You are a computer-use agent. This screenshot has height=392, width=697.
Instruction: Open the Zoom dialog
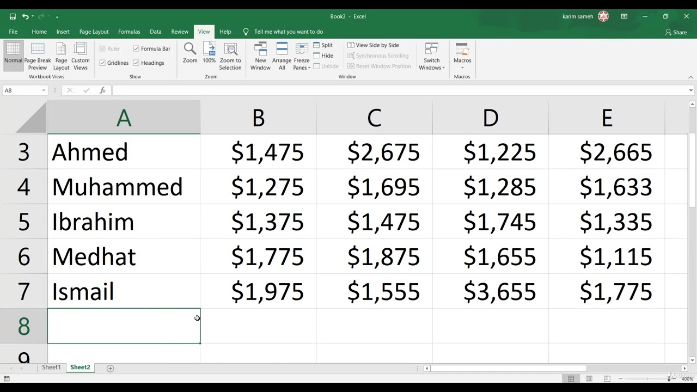190,53
